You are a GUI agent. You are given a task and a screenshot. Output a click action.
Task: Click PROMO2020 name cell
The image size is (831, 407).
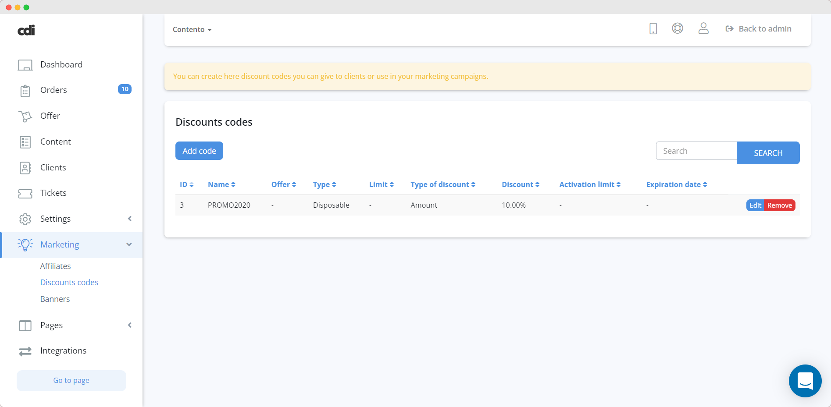[x=229, y=205]
